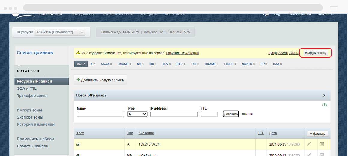The image size is (348, 156).
Task: Submit the new record with Добавить button
Action: [231, 114]
